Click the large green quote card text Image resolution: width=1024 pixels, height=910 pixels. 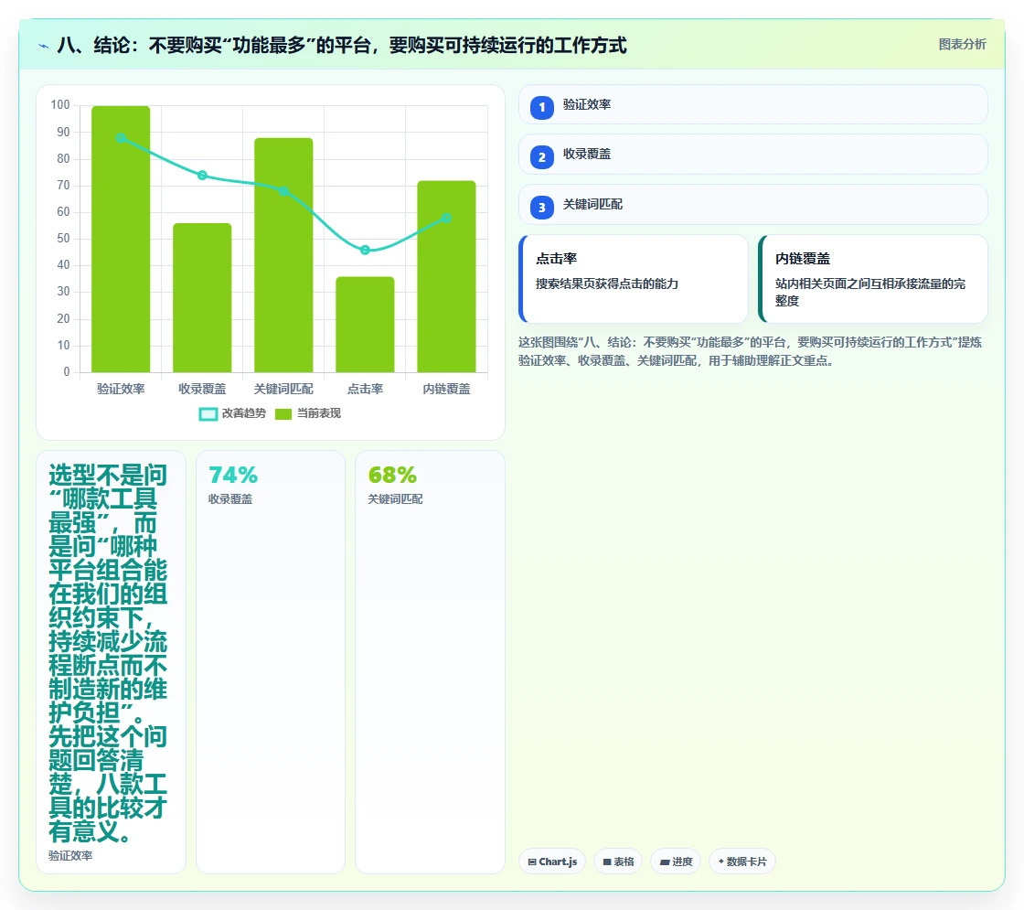coord(108,653)
